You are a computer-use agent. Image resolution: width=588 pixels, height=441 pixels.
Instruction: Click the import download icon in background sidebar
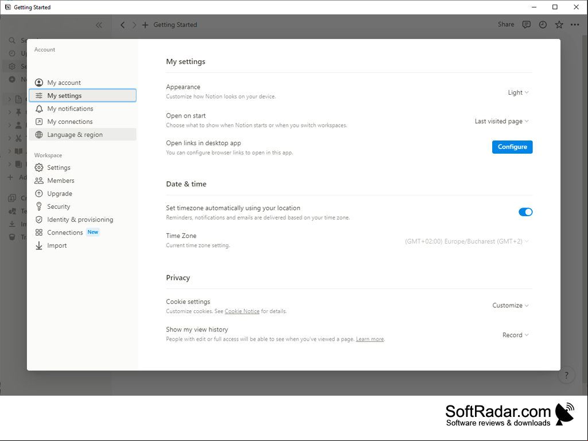pos(12,224)
